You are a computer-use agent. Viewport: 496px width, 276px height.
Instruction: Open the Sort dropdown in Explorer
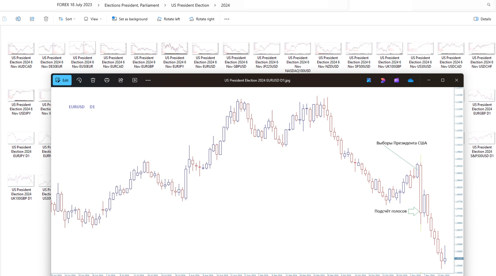point(67,19)
